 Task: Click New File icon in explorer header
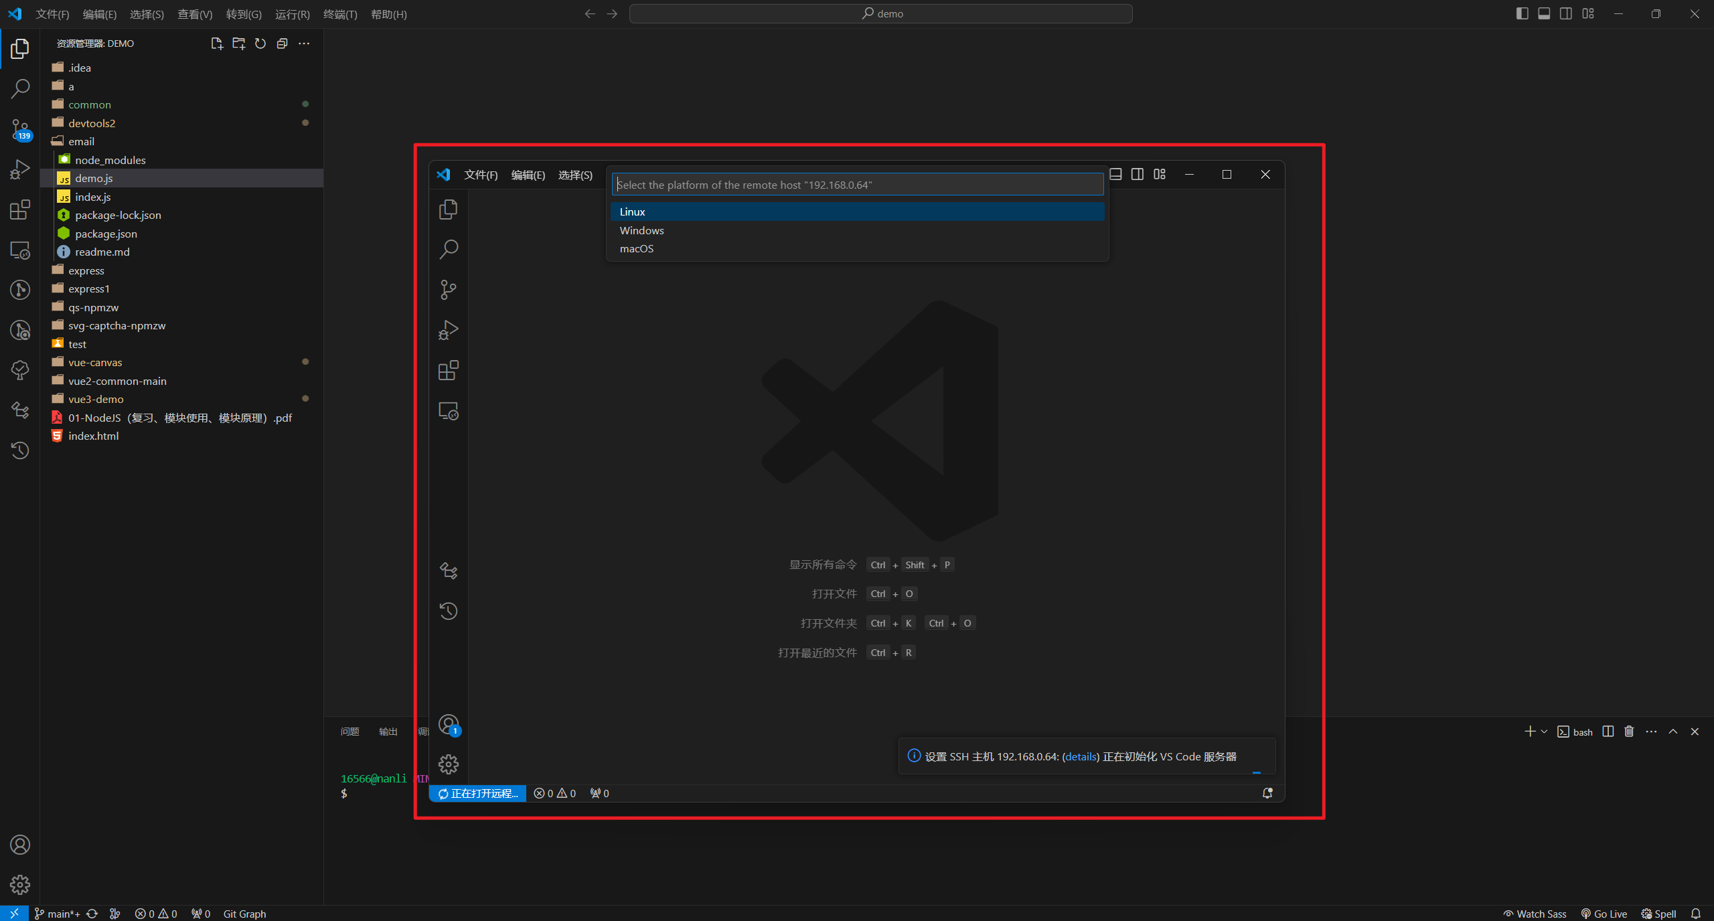point(216,44)
